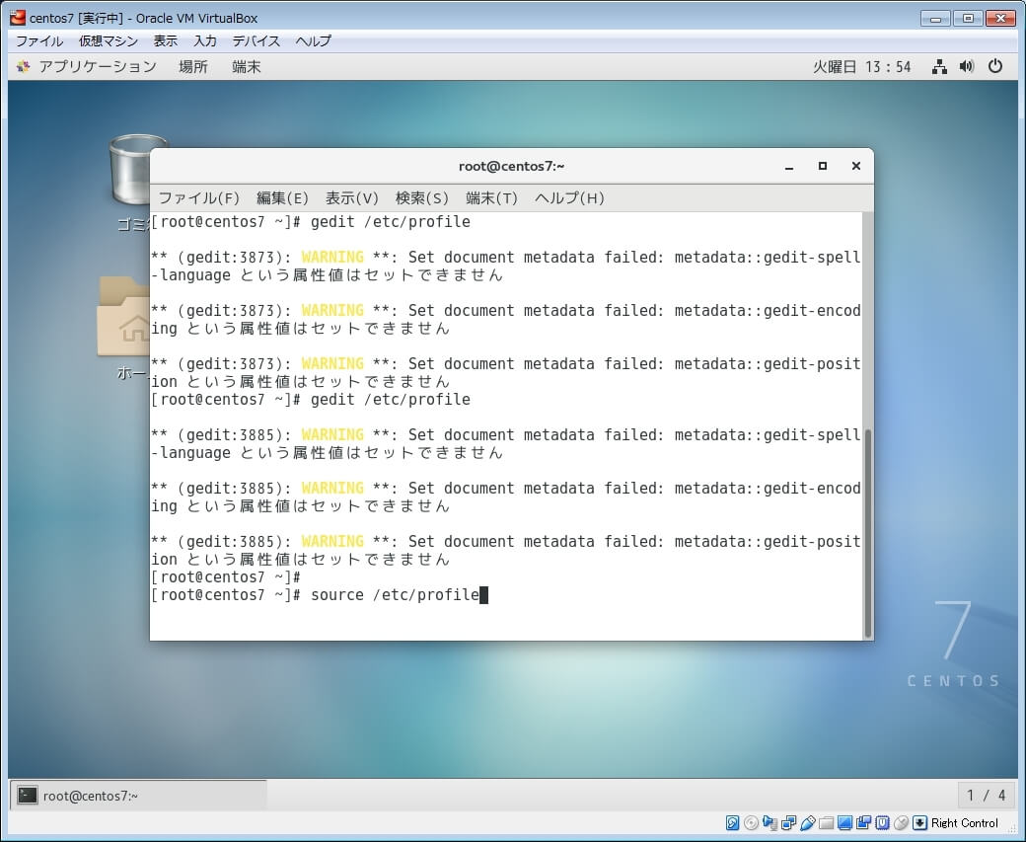
Task: Click the hard disk activity icon
Action: pos(733,823)
